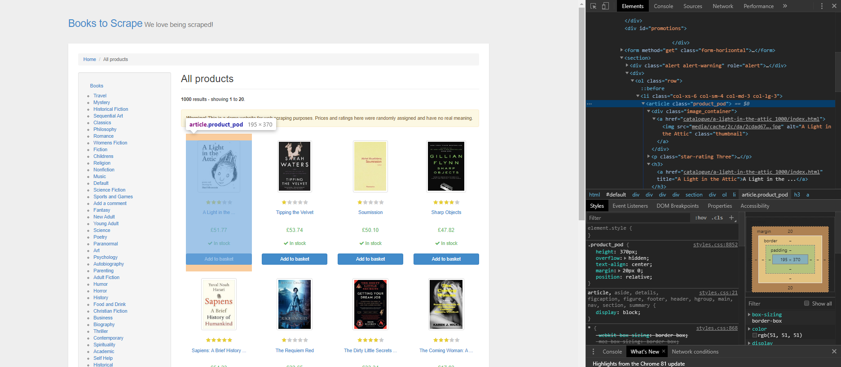
Task: Toggle :hov element state panel
Action: [x=700, y=218]
